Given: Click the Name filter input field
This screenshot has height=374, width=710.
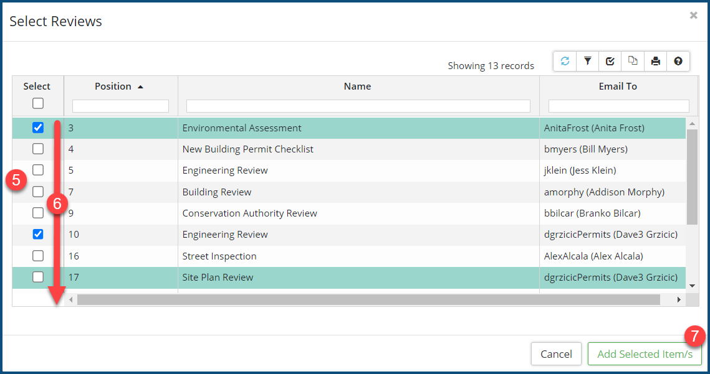Looking at the screenshot, I should [358, 106].
